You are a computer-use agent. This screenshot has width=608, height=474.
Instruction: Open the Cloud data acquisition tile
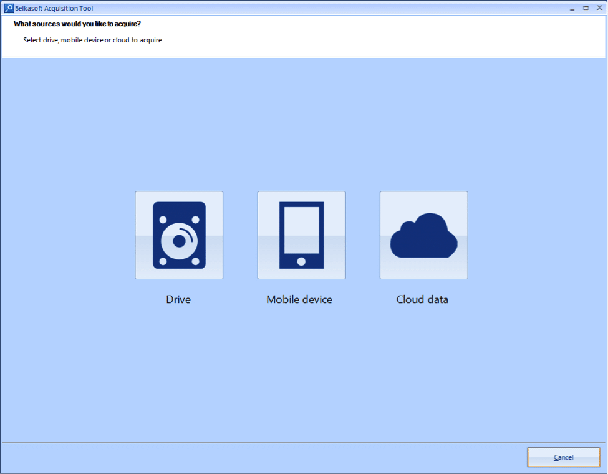(x=424, y=235)
